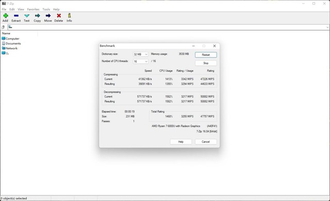Run the Test toolbar icon
Screen dimensions: 330x201
(x=27, y=16)
